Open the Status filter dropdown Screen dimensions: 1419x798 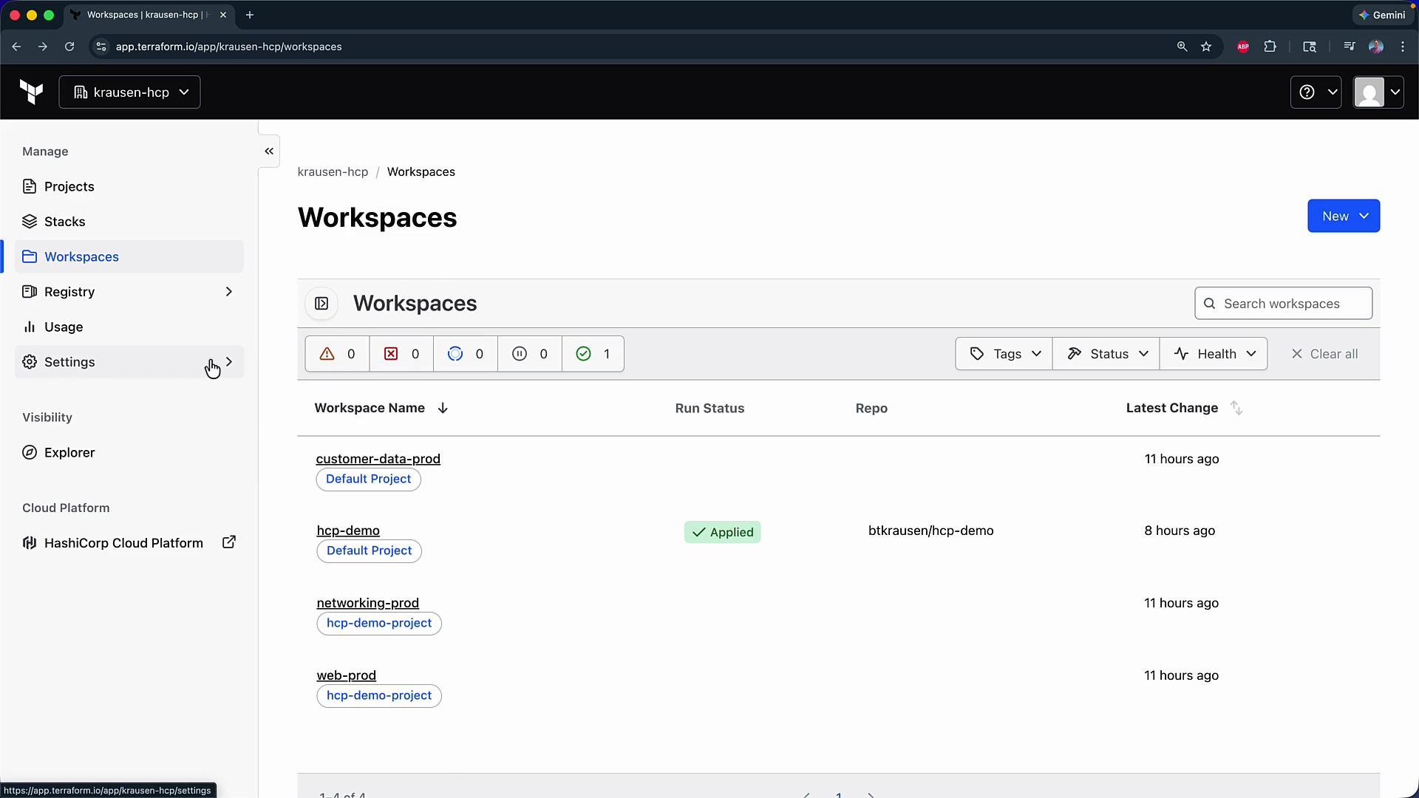pos(1106,354)
